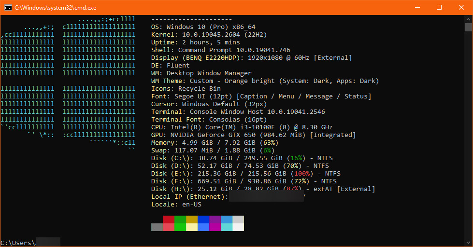
Task: Click the scrollbar down arrow
Action: point(468,243)
